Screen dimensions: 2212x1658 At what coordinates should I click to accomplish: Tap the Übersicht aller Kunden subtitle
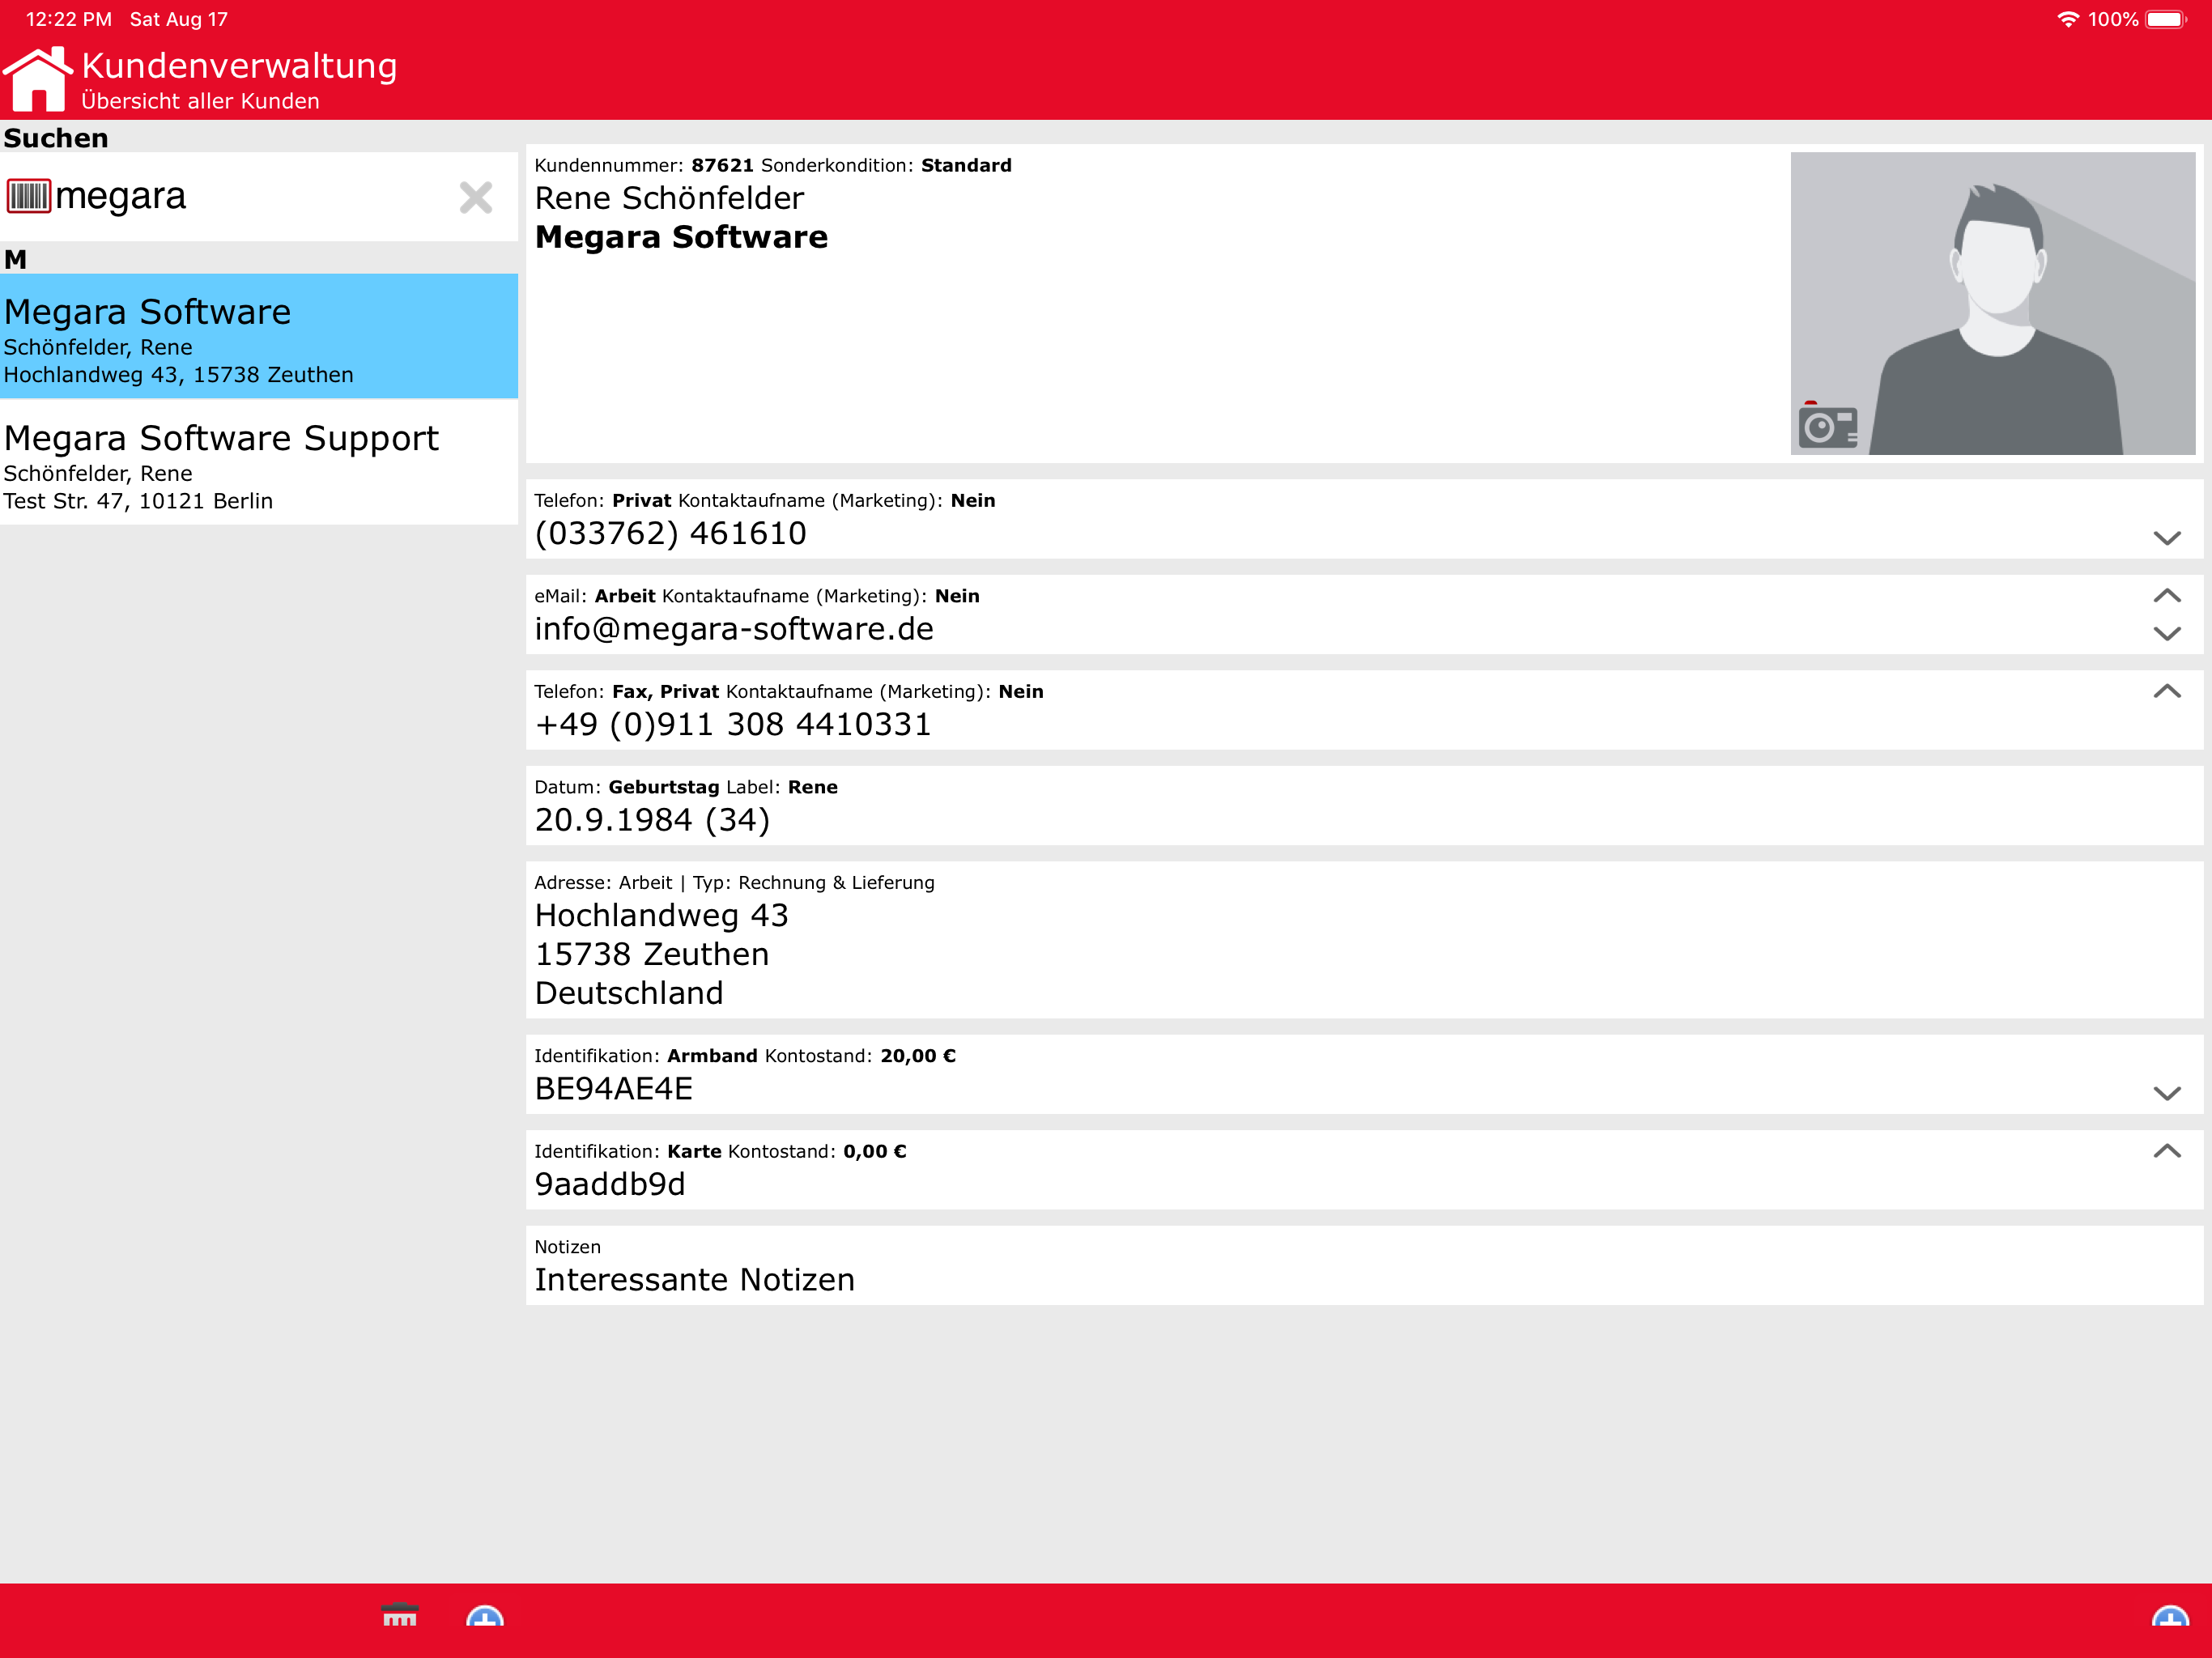coord(200,101)
